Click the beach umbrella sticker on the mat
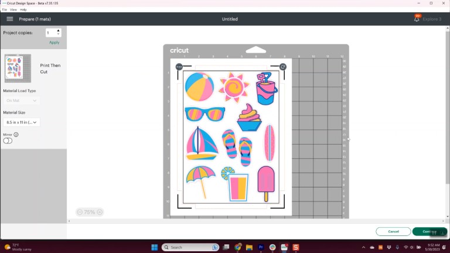 pos(200,182)
